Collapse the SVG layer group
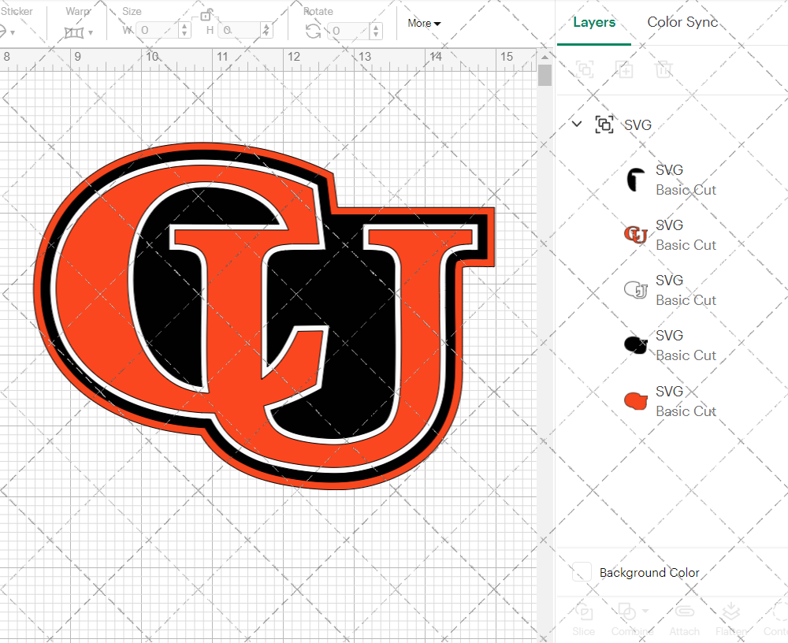788x643 pixels. [x=576, y=124]
